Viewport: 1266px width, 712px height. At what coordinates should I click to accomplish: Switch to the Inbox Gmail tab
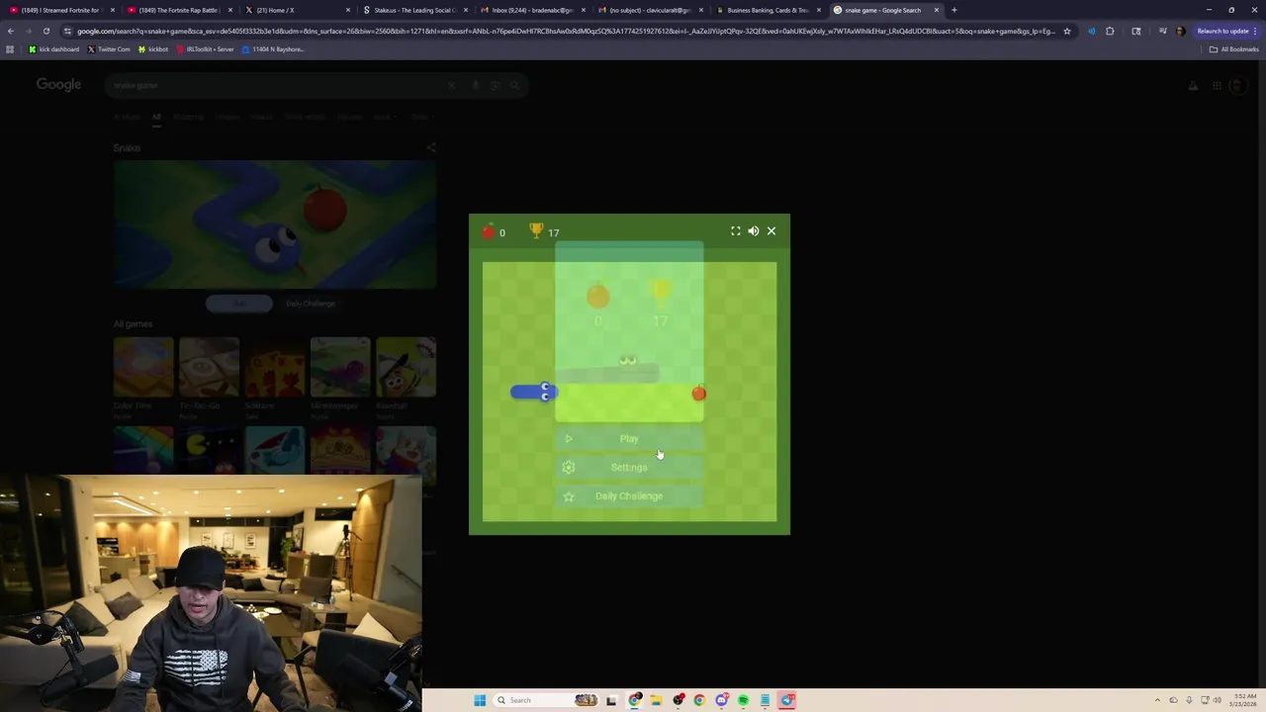[x=532, y=10]
